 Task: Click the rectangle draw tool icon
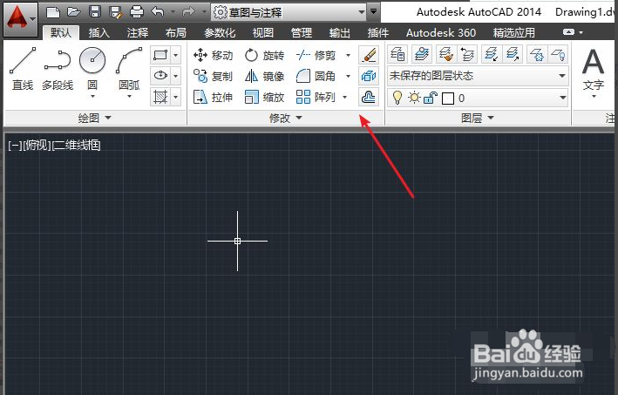tap(160, 55)
